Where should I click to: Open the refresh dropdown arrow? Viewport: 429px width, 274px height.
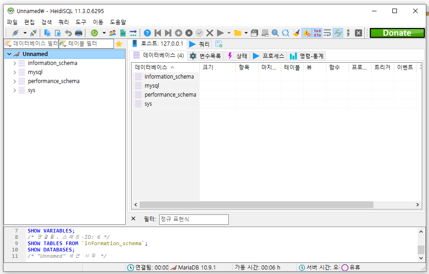click(x=104, y=33)
